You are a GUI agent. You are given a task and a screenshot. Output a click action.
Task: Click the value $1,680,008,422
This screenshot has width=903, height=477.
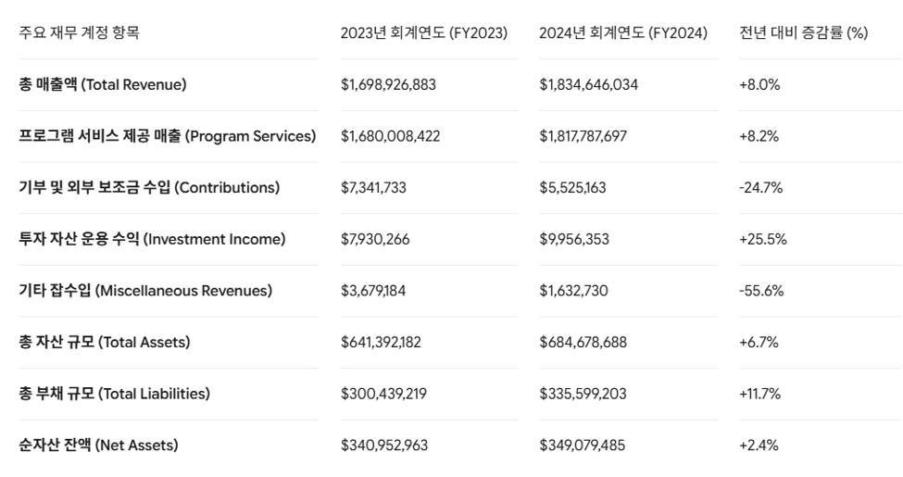pos(391,136)
